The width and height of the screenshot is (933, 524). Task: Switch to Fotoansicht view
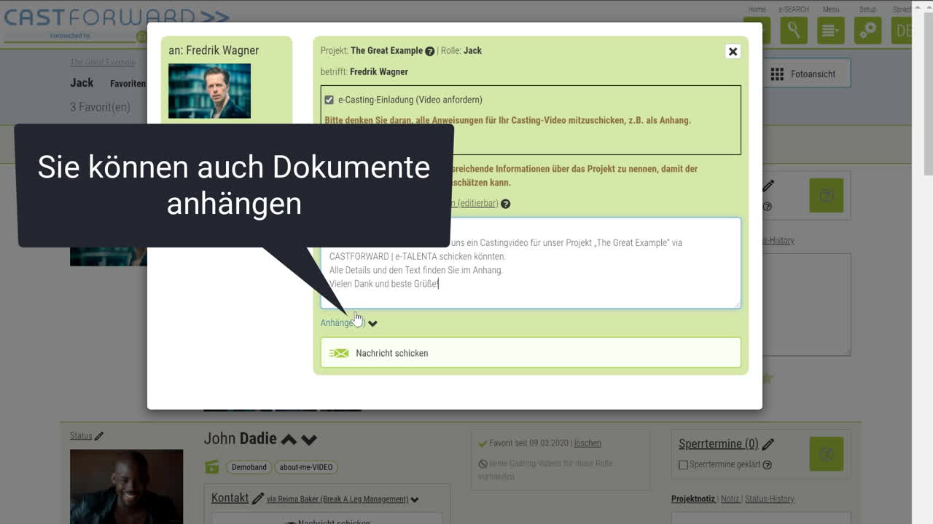click(807, 74)
